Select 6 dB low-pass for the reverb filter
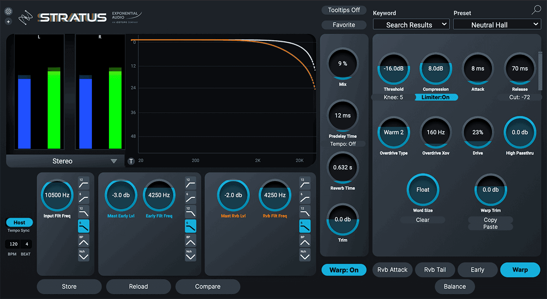The height and width of the screenshot is (299, 547). [x=305, y=226]
